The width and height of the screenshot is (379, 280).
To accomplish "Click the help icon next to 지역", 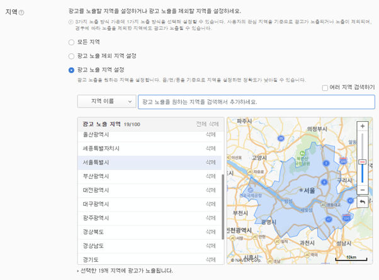I will tap(21, 13).
